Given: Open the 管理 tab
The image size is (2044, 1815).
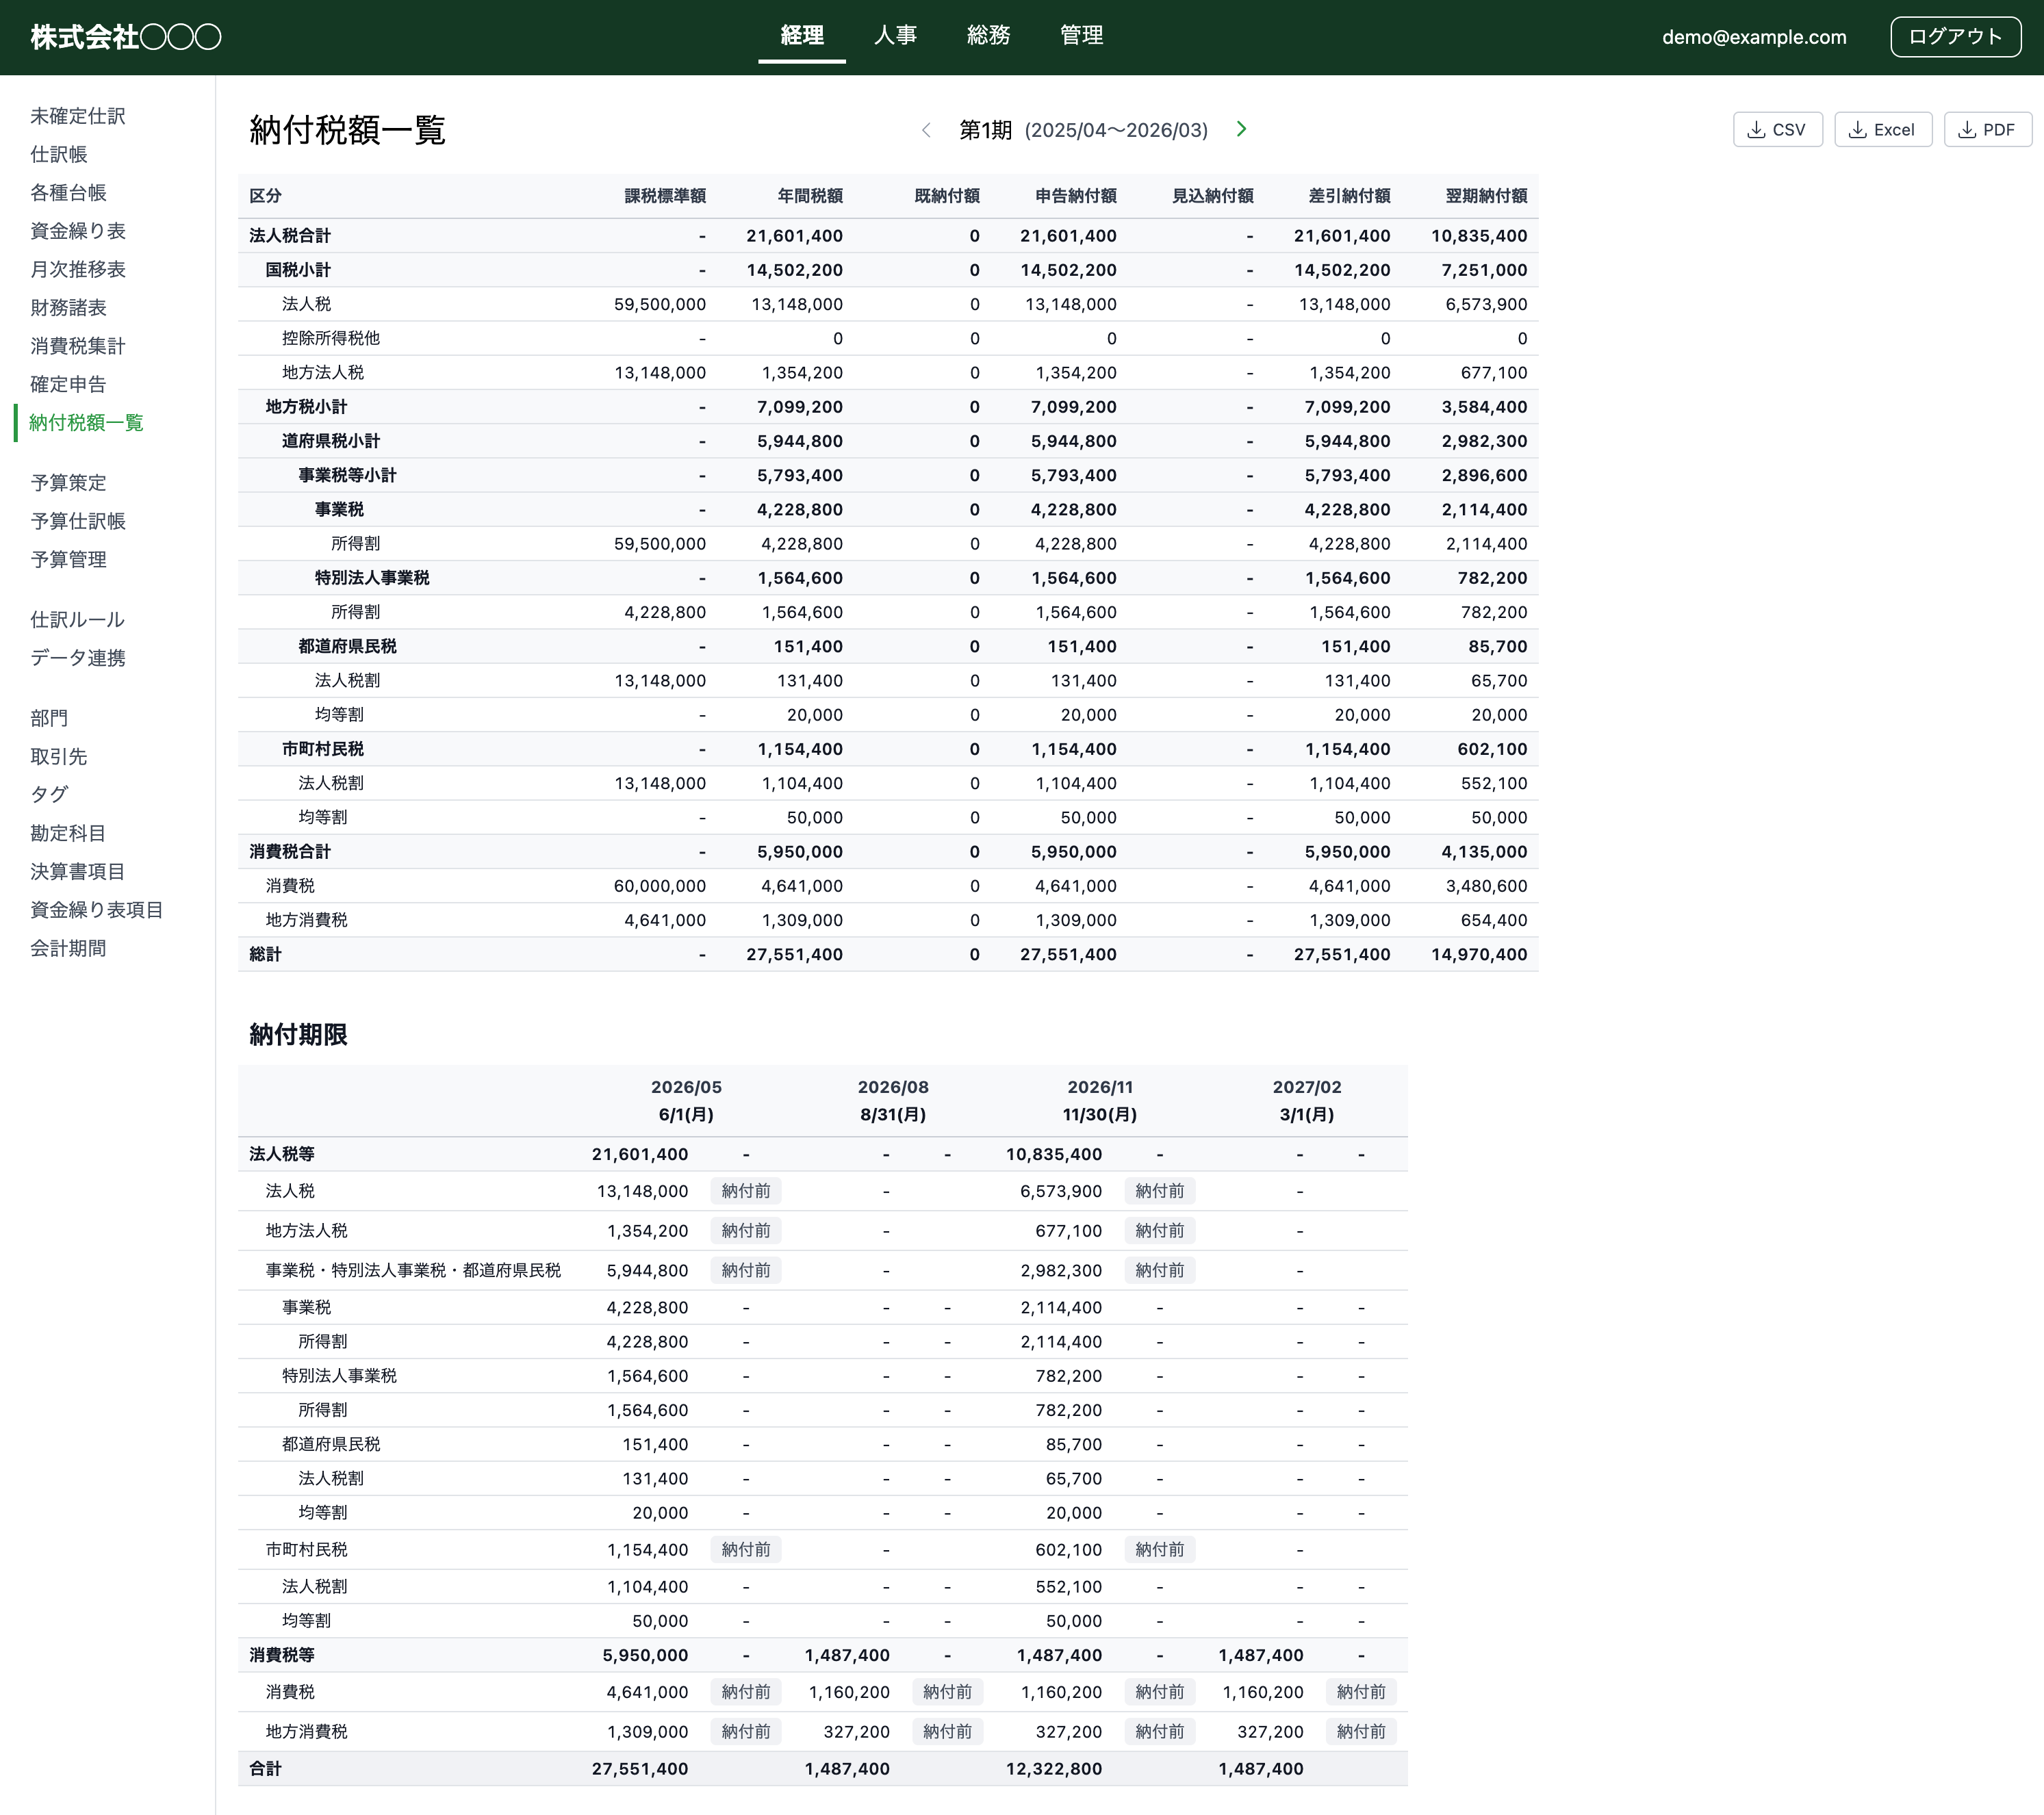Looking at the screenshot, I should pyautogui.click(x=1081, y=36).
